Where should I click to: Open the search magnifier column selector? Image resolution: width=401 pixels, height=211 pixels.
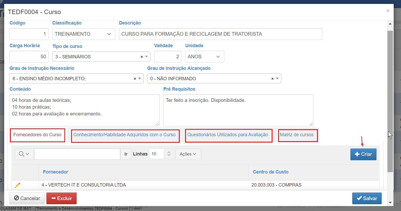tap(24, 154)
